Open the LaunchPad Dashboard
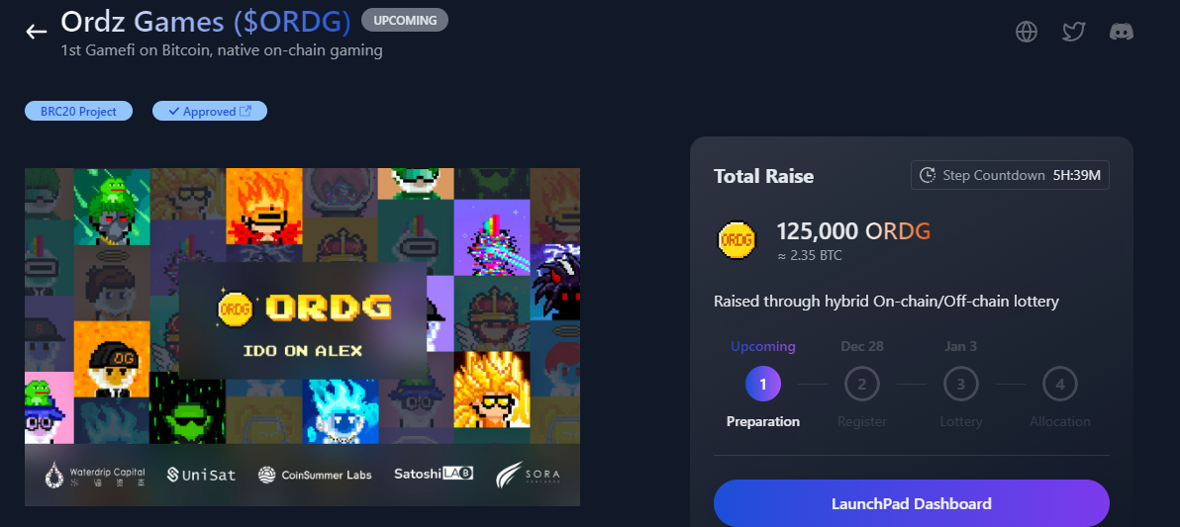Viewport: 1180px width, 527px height. tap(912, 503)
